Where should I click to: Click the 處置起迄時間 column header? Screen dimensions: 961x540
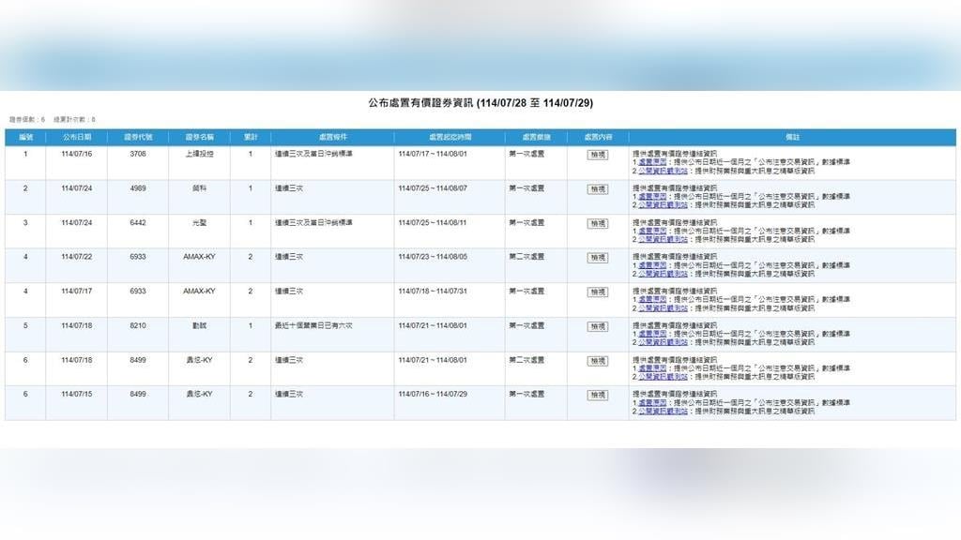click(x=449, y=137)
